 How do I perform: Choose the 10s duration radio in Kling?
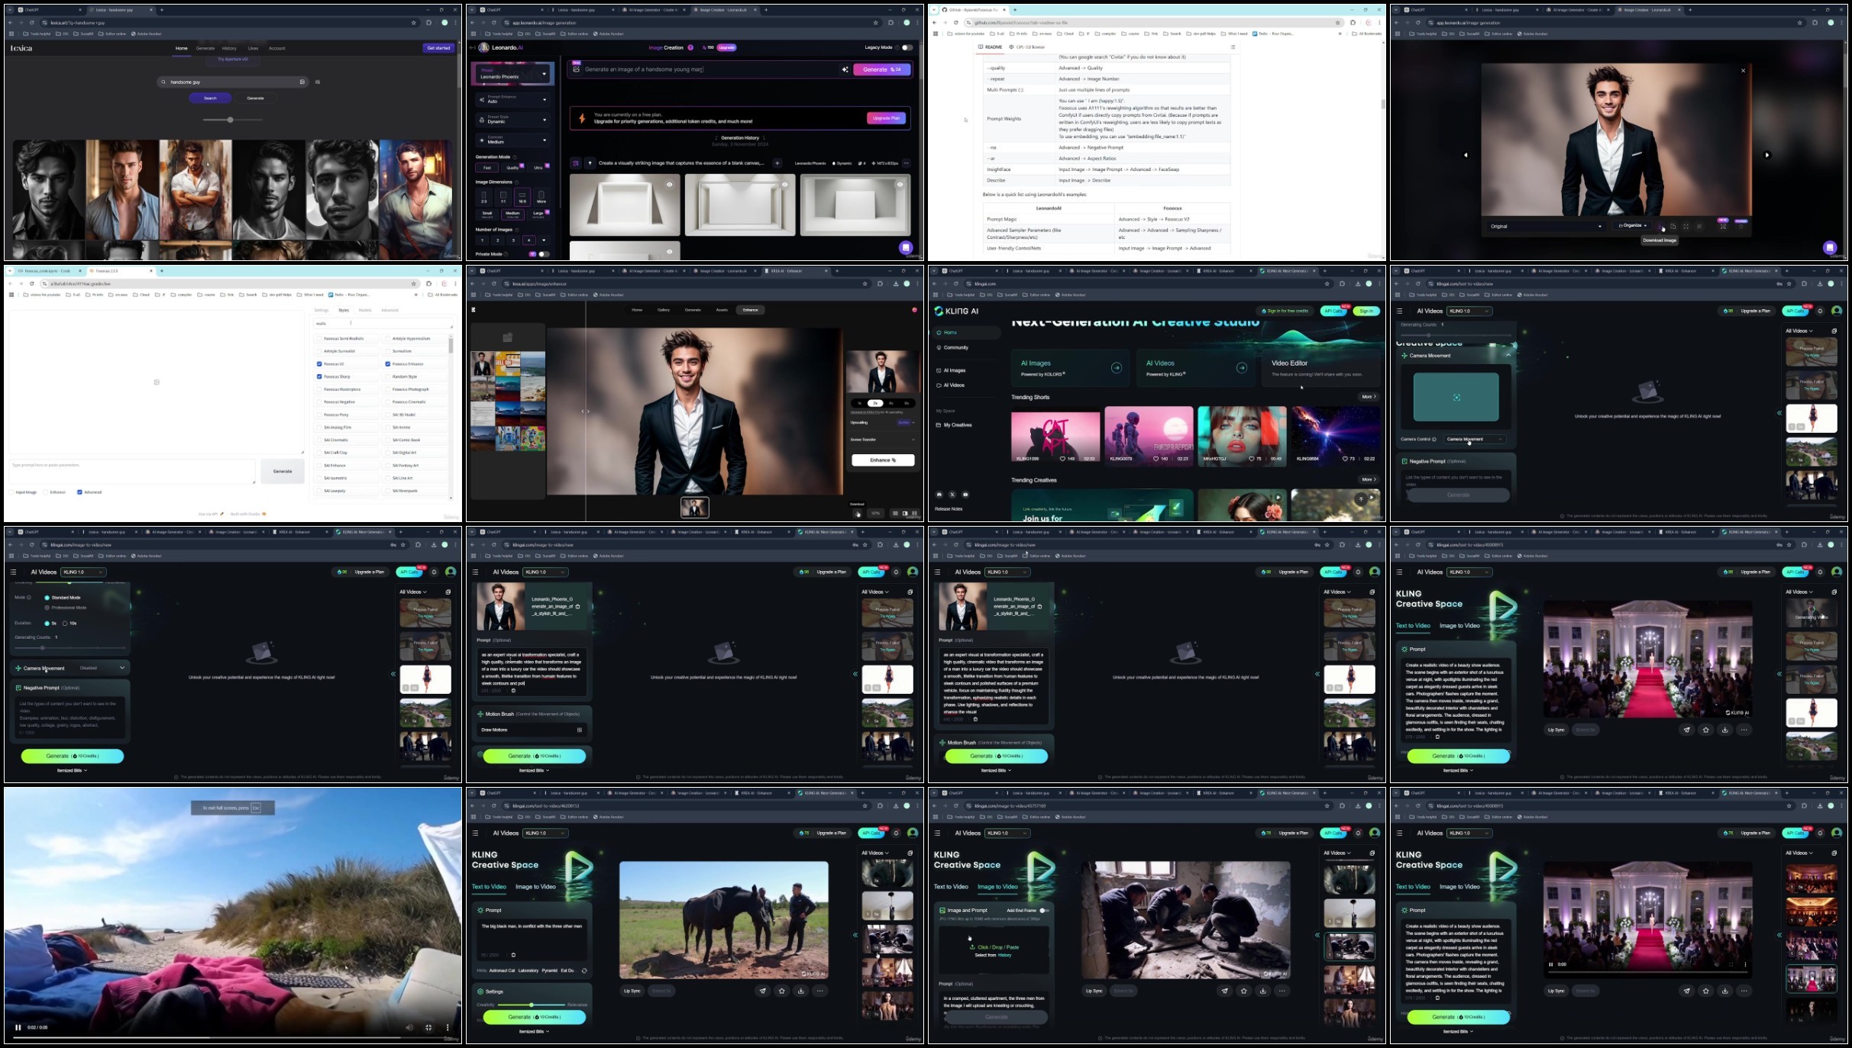point(65,624)
